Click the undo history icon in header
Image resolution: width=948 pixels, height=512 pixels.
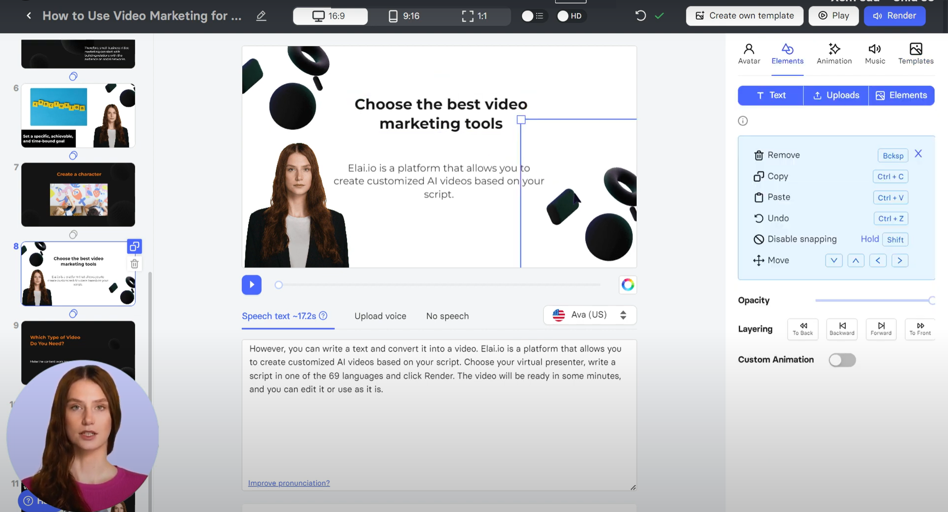[x=640, y=16]
